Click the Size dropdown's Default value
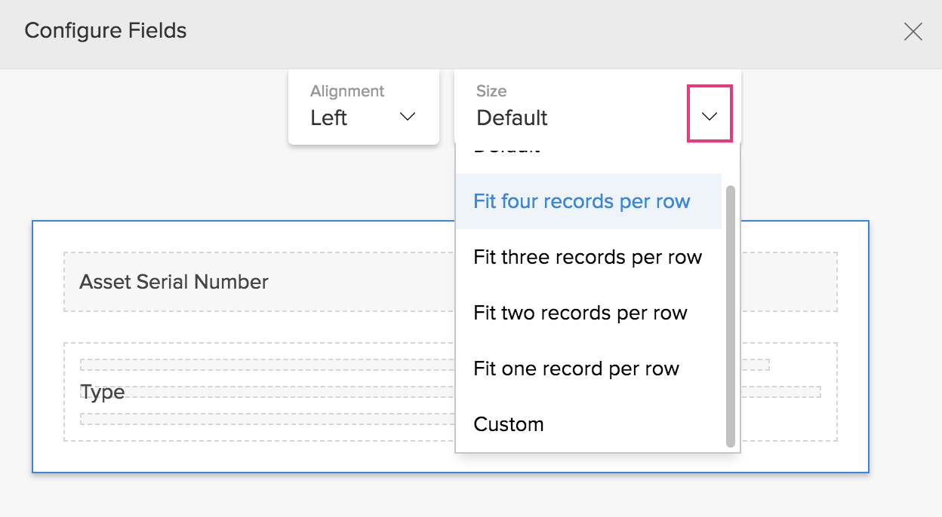The width and height of the screenshot is (942, 517). coord(512,118)
